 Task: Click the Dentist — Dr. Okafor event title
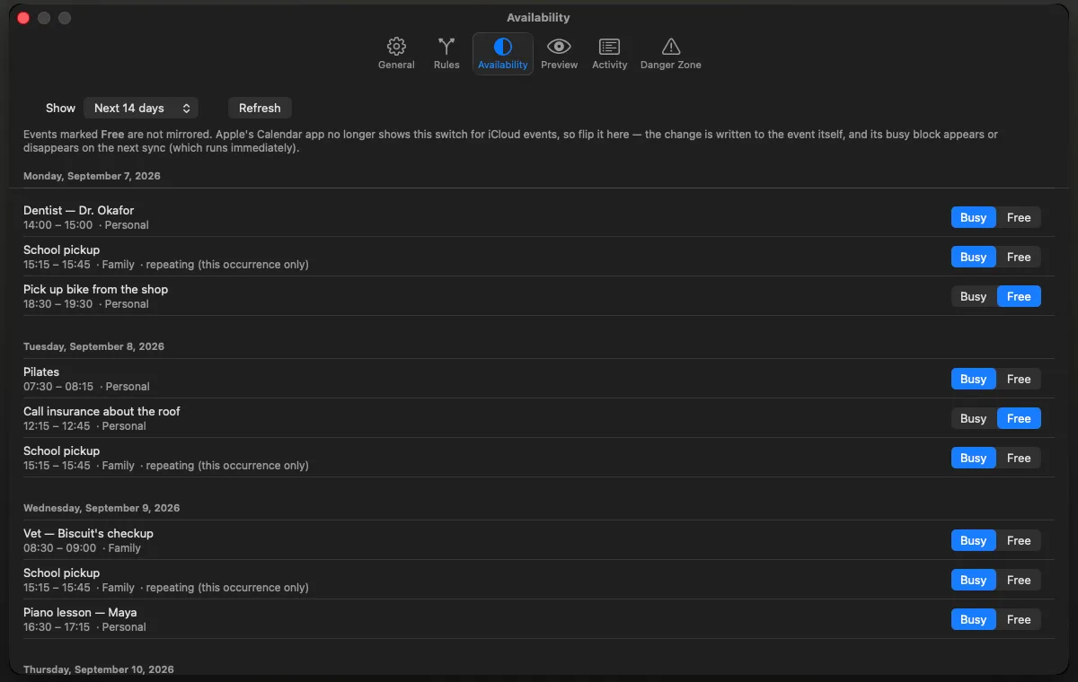tap(78, 210)
